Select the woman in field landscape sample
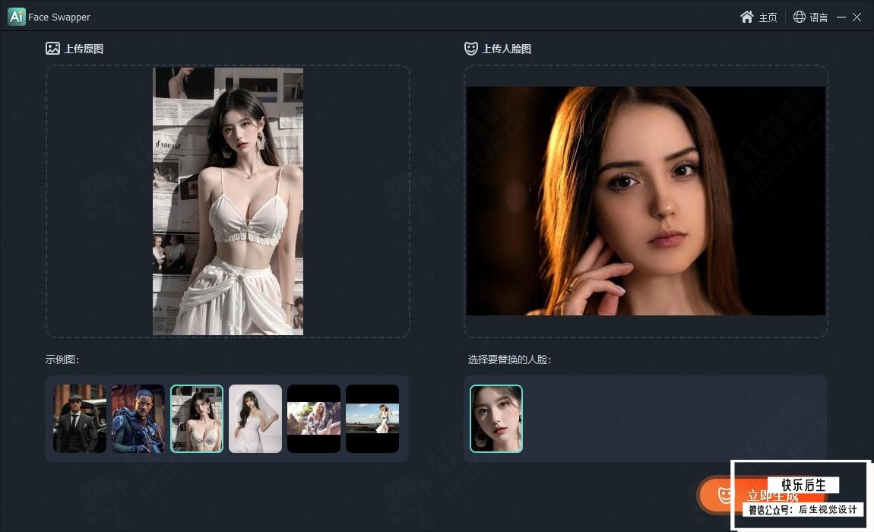Viewport: 874px width, 532px height. point(372,418)
